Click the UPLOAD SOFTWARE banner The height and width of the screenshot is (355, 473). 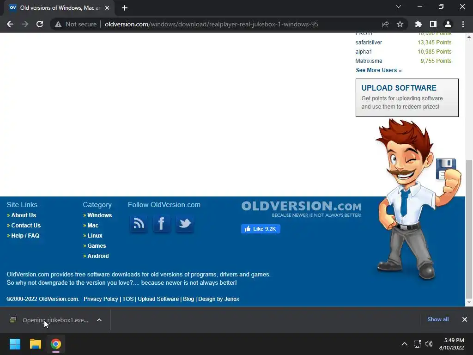click(x=407, y=98)
